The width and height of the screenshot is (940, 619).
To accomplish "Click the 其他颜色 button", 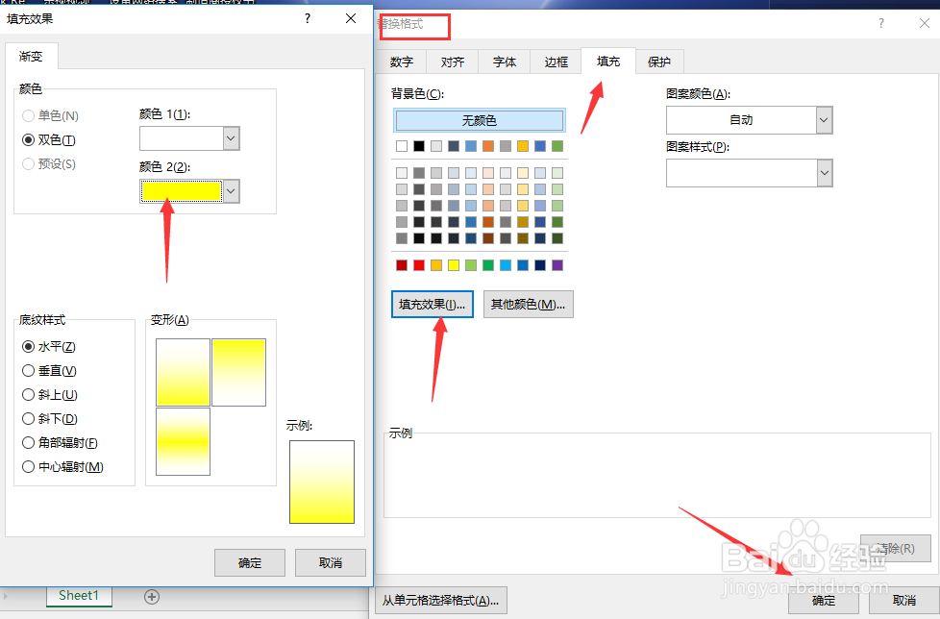I will click(x=529, y=305).
